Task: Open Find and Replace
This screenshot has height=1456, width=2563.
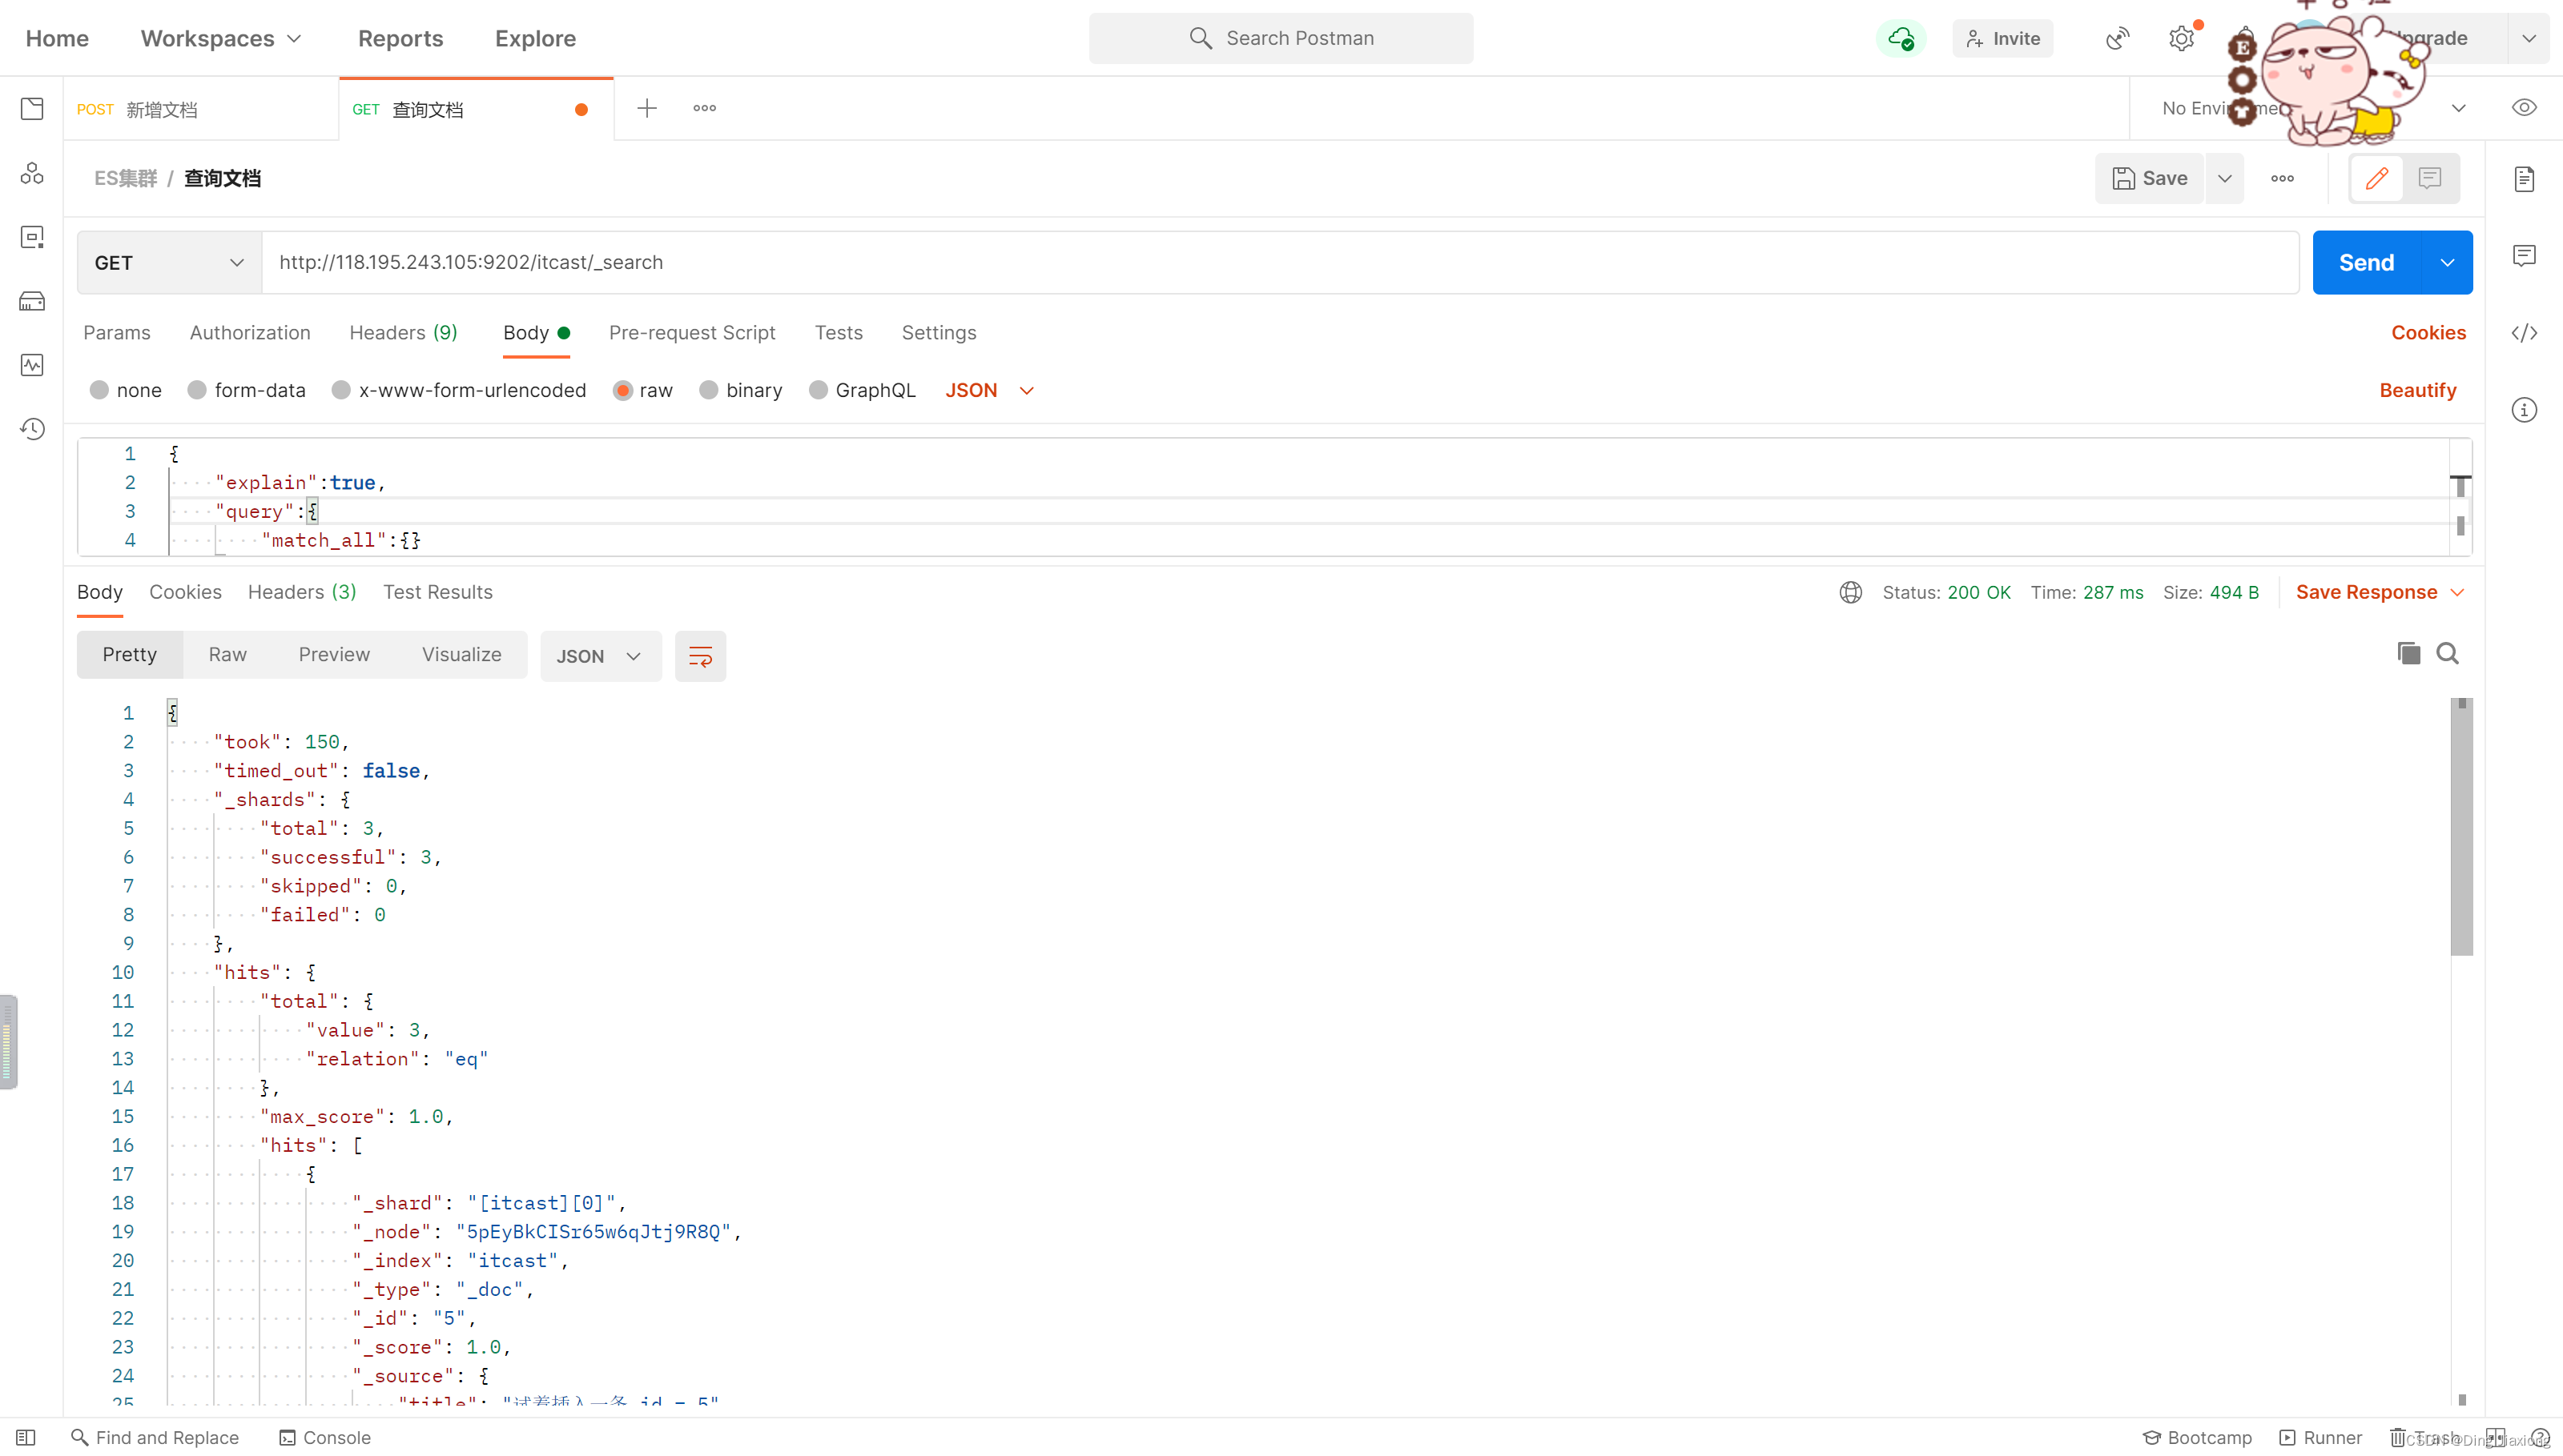Action: click(x=155, y=1437)
